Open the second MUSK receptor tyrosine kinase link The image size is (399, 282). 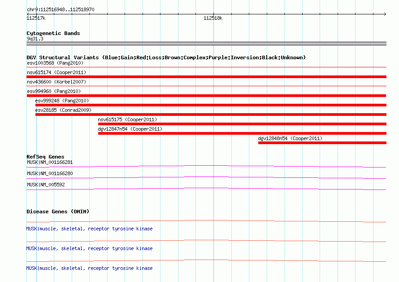(89, 248)
